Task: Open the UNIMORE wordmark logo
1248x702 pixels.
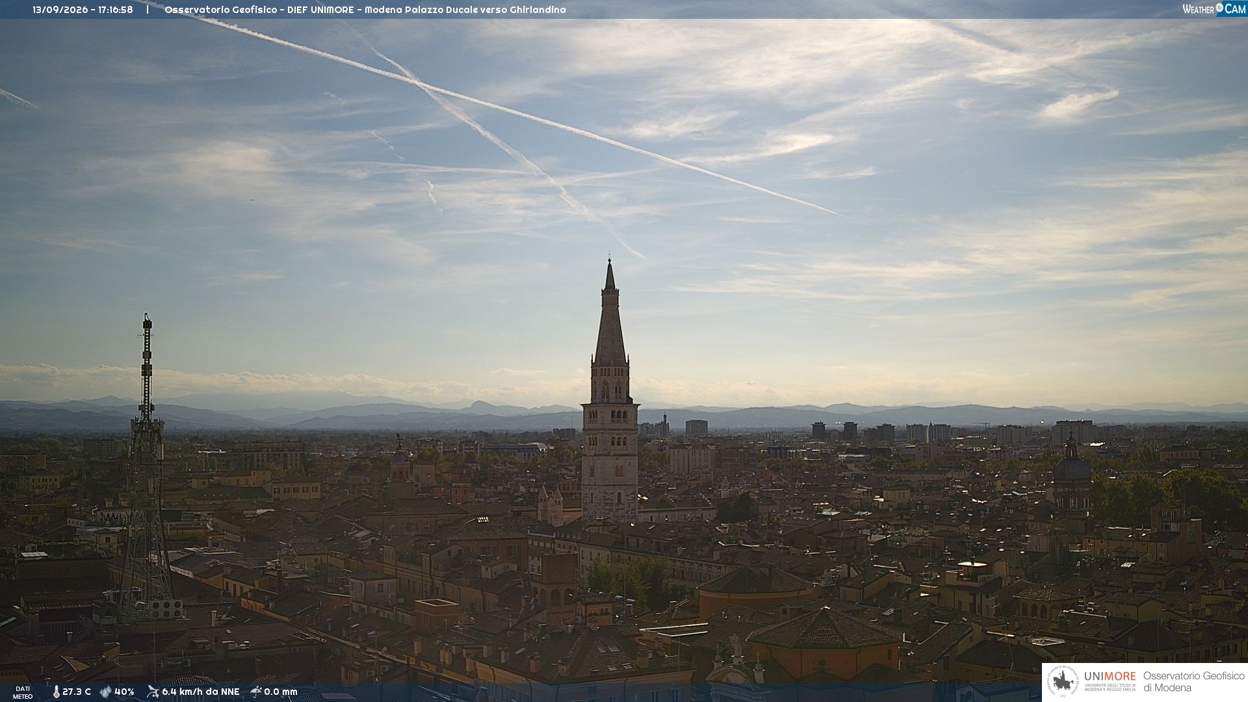Action: point(1110,681)
